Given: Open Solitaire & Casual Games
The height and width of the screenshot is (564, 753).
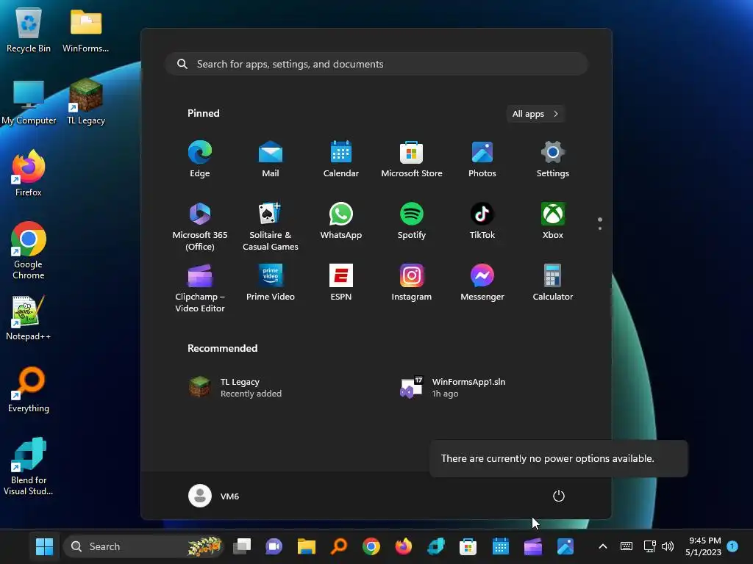Looking at the screenshot, I should 271,226.
